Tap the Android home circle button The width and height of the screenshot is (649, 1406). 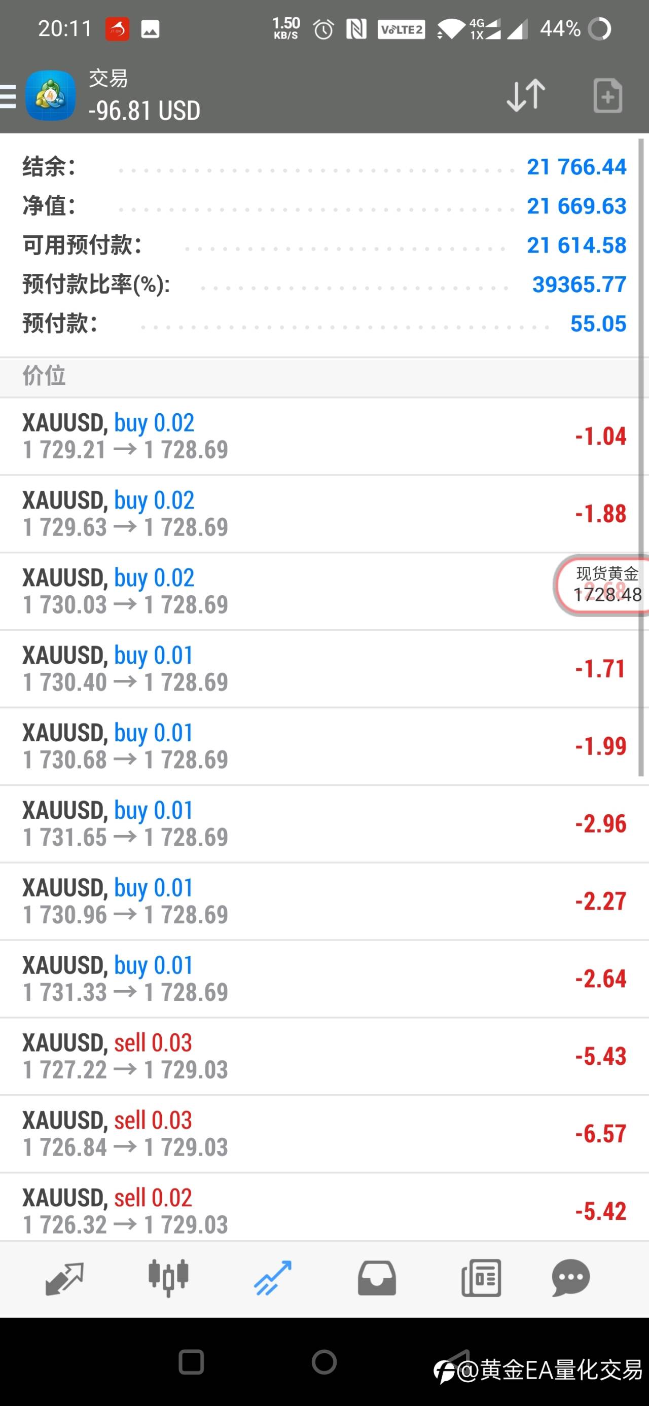[324, 1362]
